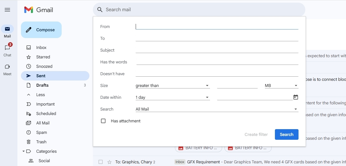Click the Inbox tray icon
This screenshot has height=166, width=346.
(x=29, y=47)
